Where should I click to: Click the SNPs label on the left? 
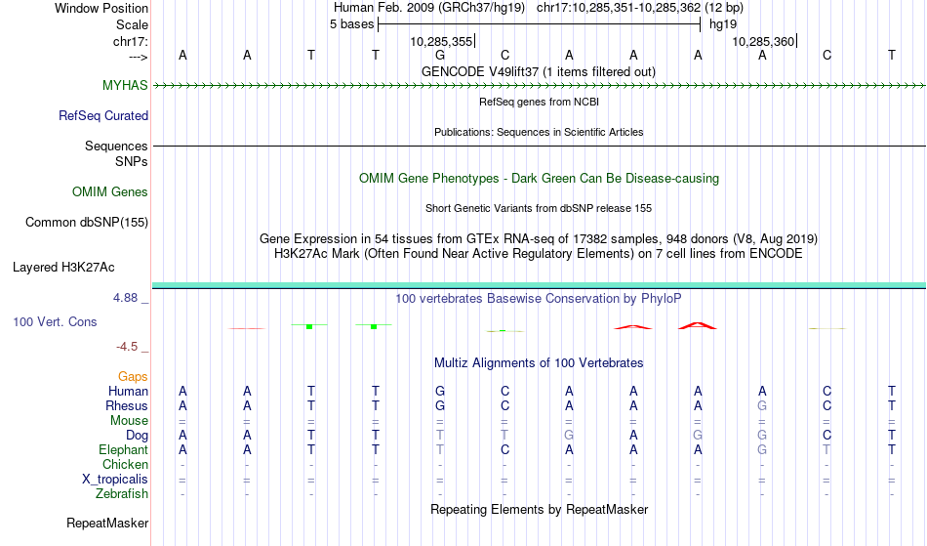tap(132, 161)
